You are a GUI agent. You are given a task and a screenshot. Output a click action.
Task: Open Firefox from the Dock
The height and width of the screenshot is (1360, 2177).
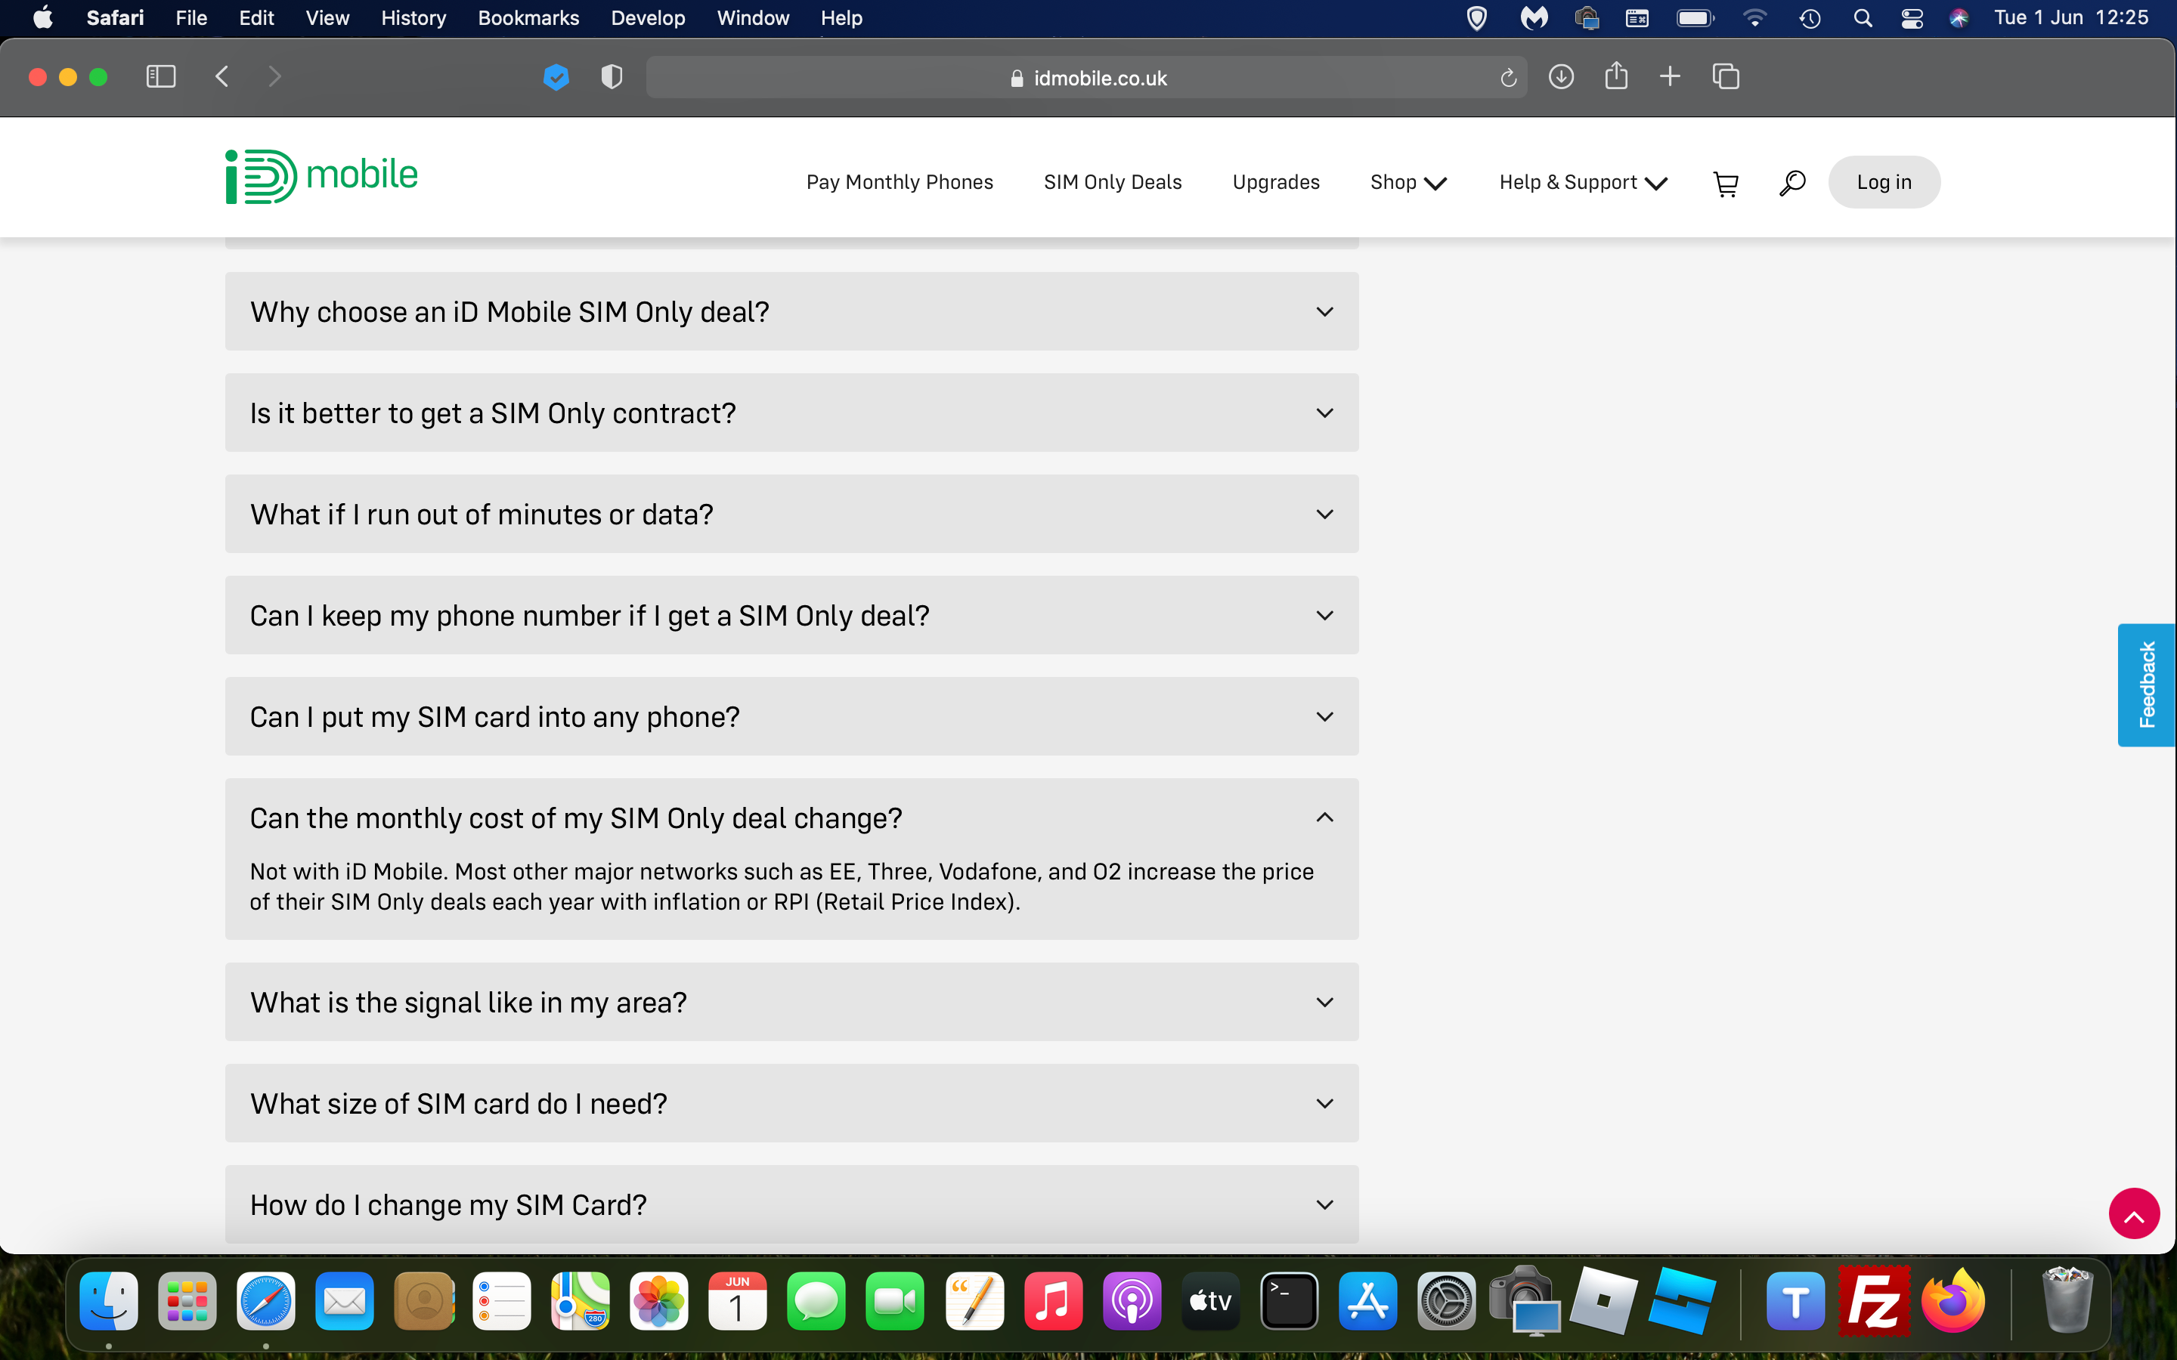click(x=1953, y=1300)
